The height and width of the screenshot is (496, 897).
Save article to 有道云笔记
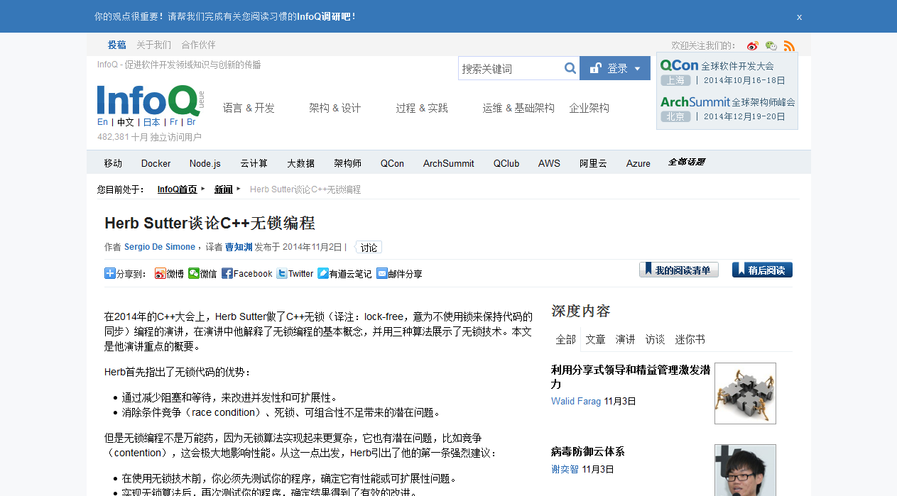pyautogui.click(x=344, y=273)
